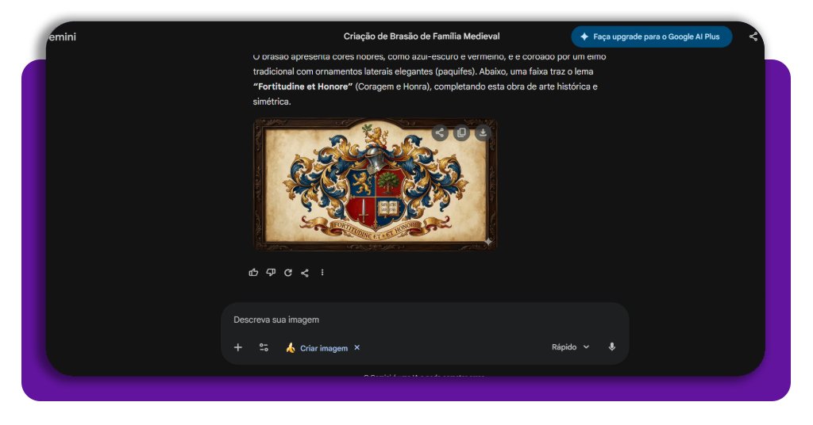
Task: Share the generated coat of arms image
Action: 440,132
